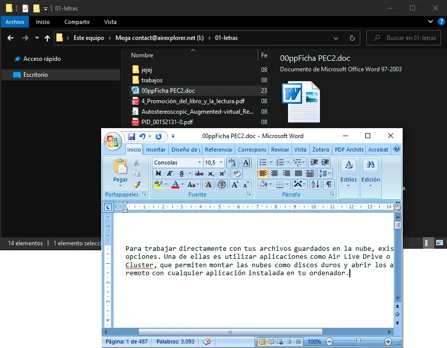This screenshot has height=348, width=447.
Task: Refresh the File Explorer folder
Action: pyautogui.click(x=352, y=38)
